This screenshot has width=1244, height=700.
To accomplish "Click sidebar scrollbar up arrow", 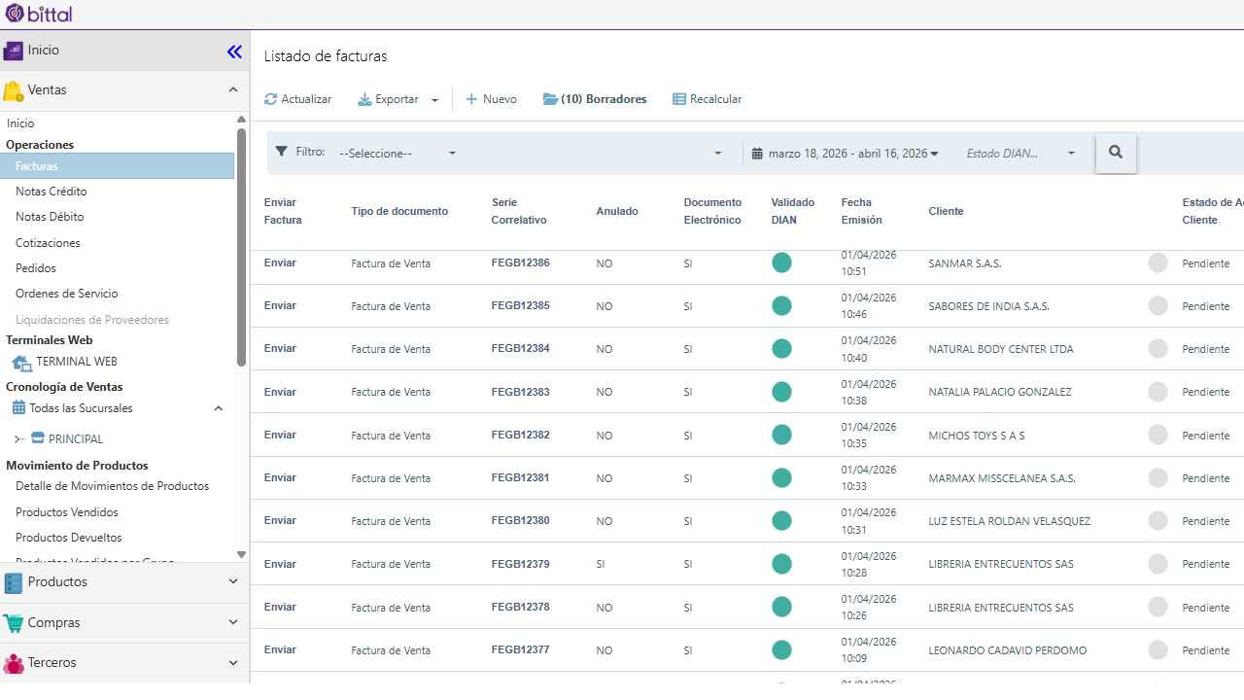I will 241,120.
